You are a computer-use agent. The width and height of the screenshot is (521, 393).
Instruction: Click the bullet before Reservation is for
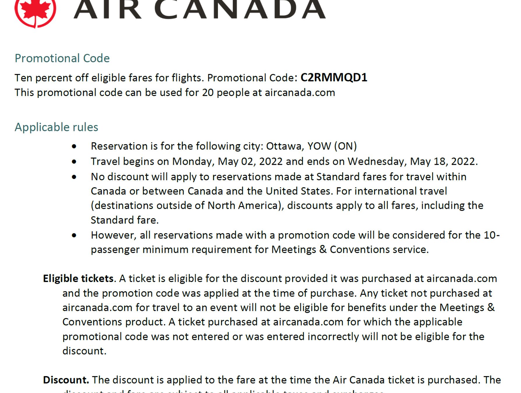point(74,146)
